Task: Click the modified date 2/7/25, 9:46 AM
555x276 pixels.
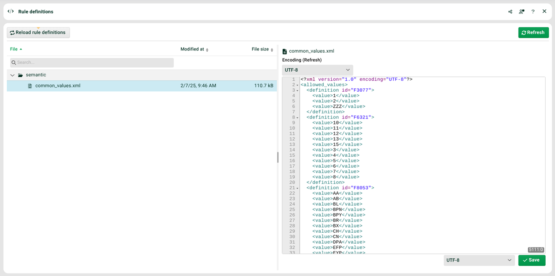Action: coord(198,86)
